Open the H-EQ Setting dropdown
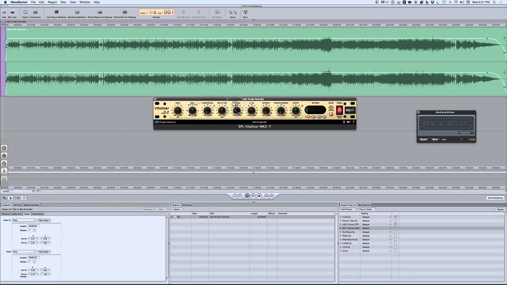507x285 pixels. 376,217
